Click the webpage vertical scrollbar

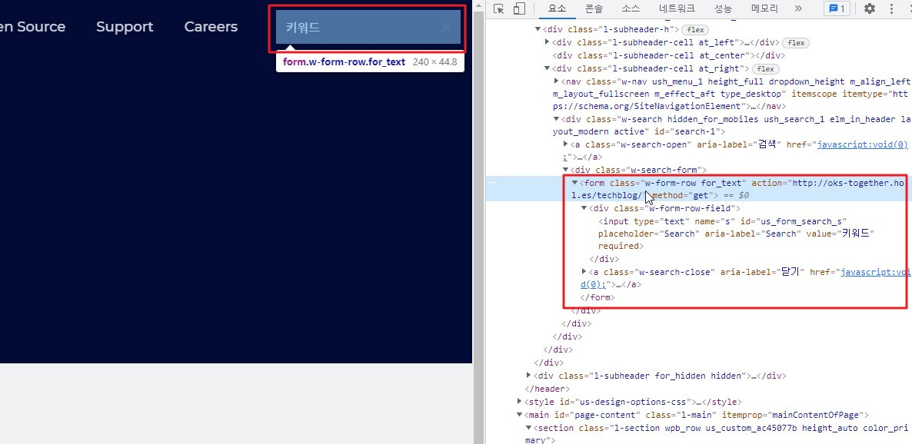478,222
